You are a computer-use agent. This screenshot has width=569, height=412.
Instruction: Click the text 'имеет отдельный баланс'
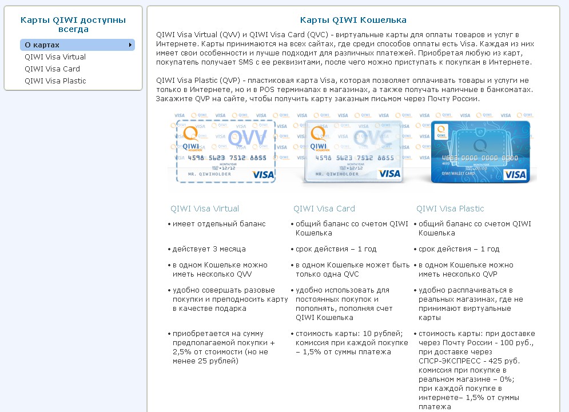pyautogui.click(x=219, y=224)
